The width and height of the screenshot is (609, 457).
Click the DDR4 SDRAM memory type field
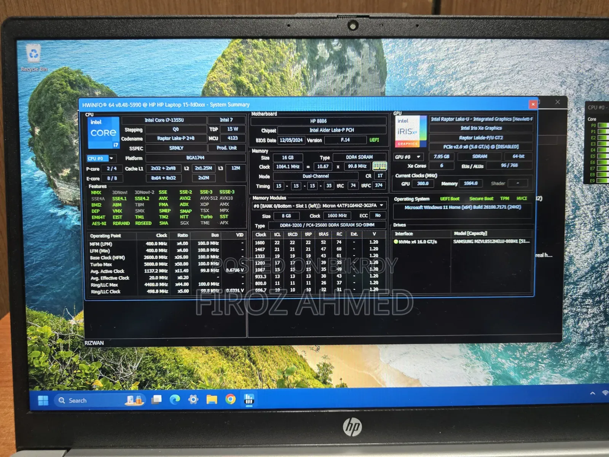[359, 157]
